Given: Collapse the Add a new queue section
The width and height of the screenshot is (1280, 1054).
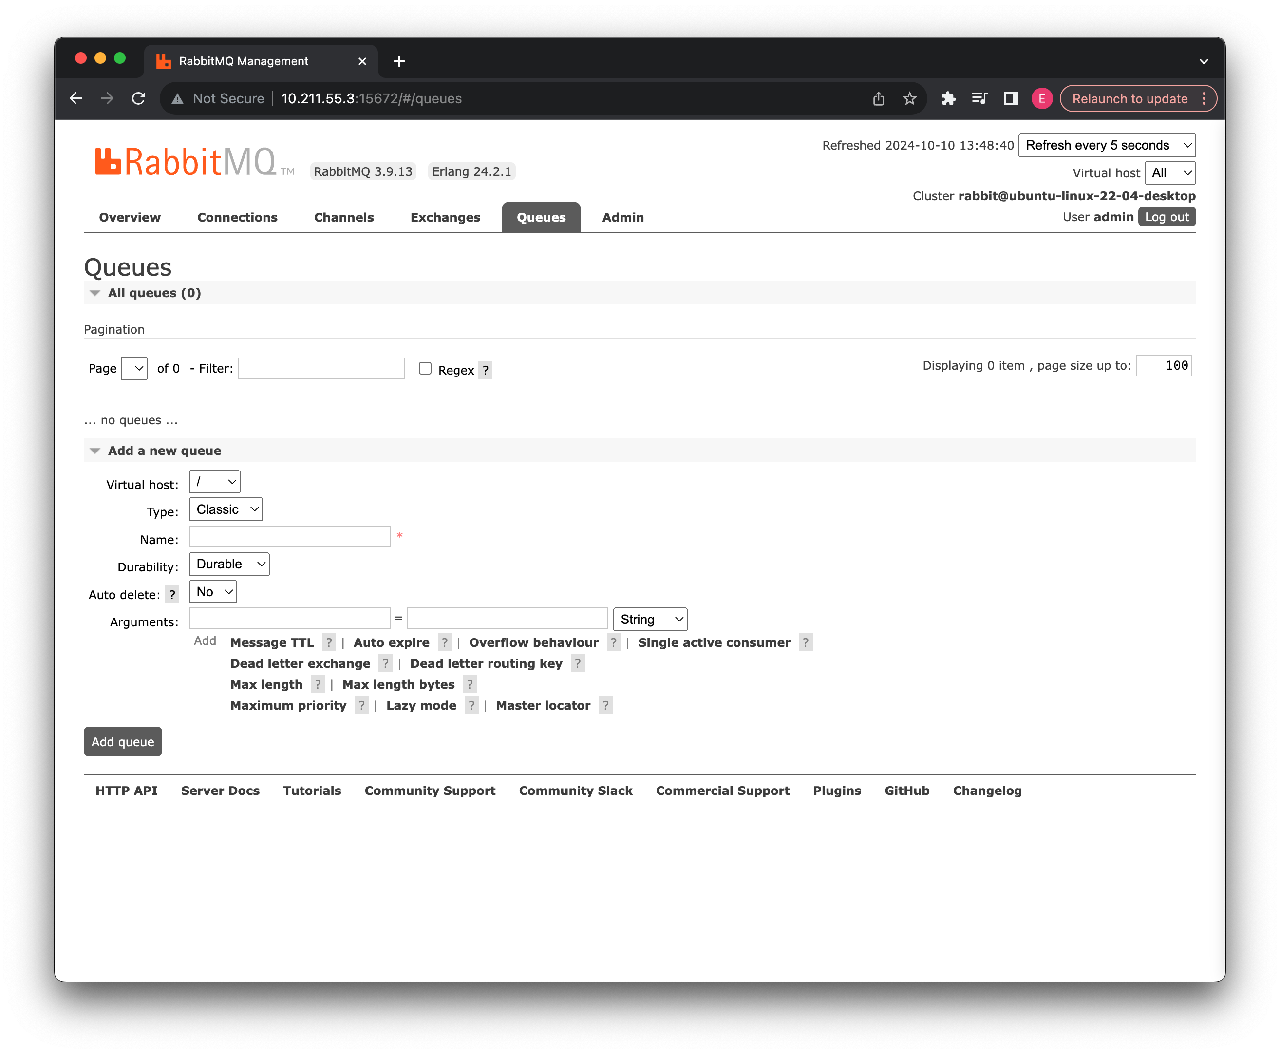Looking at the screenshot, I should click(x=94, y=451).
